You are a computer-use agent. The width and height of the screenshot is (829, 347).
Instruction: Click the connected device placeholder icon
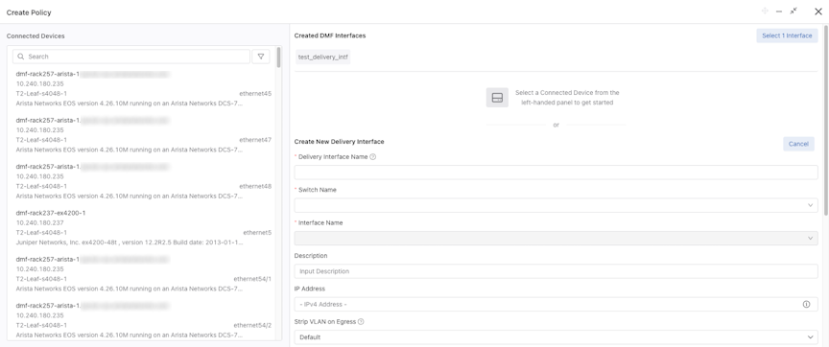497,98
